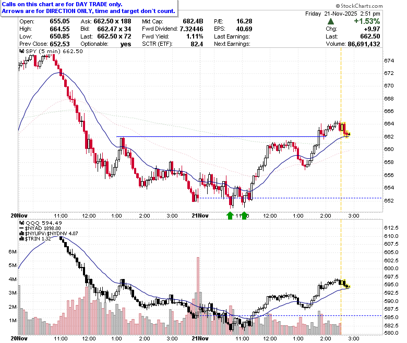The width and height of the screenshot is (407, 343).
Task: Select the $TRIN 1.32 legend entry
Action: (38, 239)
